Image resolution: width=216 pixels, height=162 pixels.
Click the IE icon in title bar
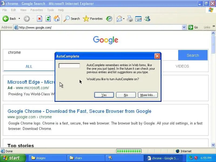[2, 3]
